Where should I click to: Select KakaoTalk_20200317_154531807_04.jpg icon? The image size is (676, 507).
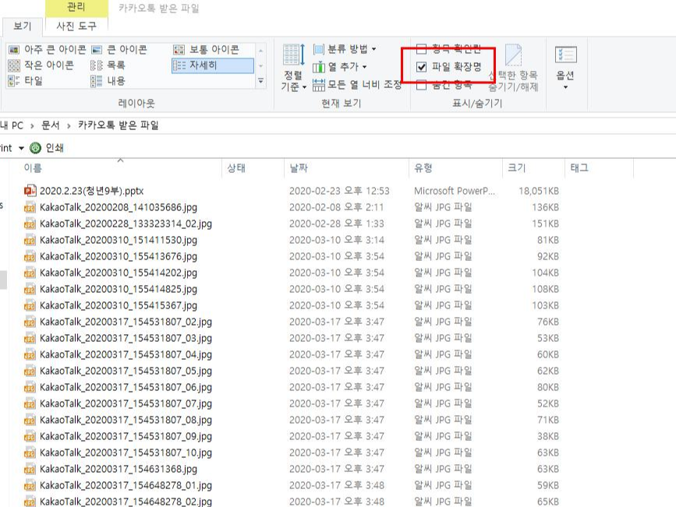(x=30, y=354)
